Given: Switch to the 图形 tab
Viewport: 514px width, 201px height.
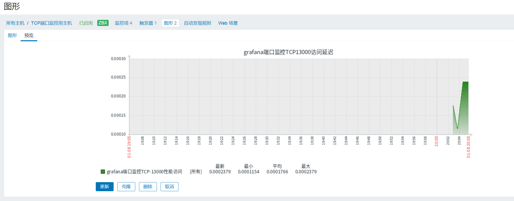Looking at the screenshot, I should click(12, 35).
